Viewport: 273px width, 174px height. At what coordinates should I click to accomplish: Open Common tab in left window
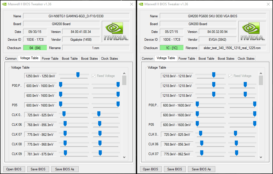pyautogui.click(x=11, y=59)
